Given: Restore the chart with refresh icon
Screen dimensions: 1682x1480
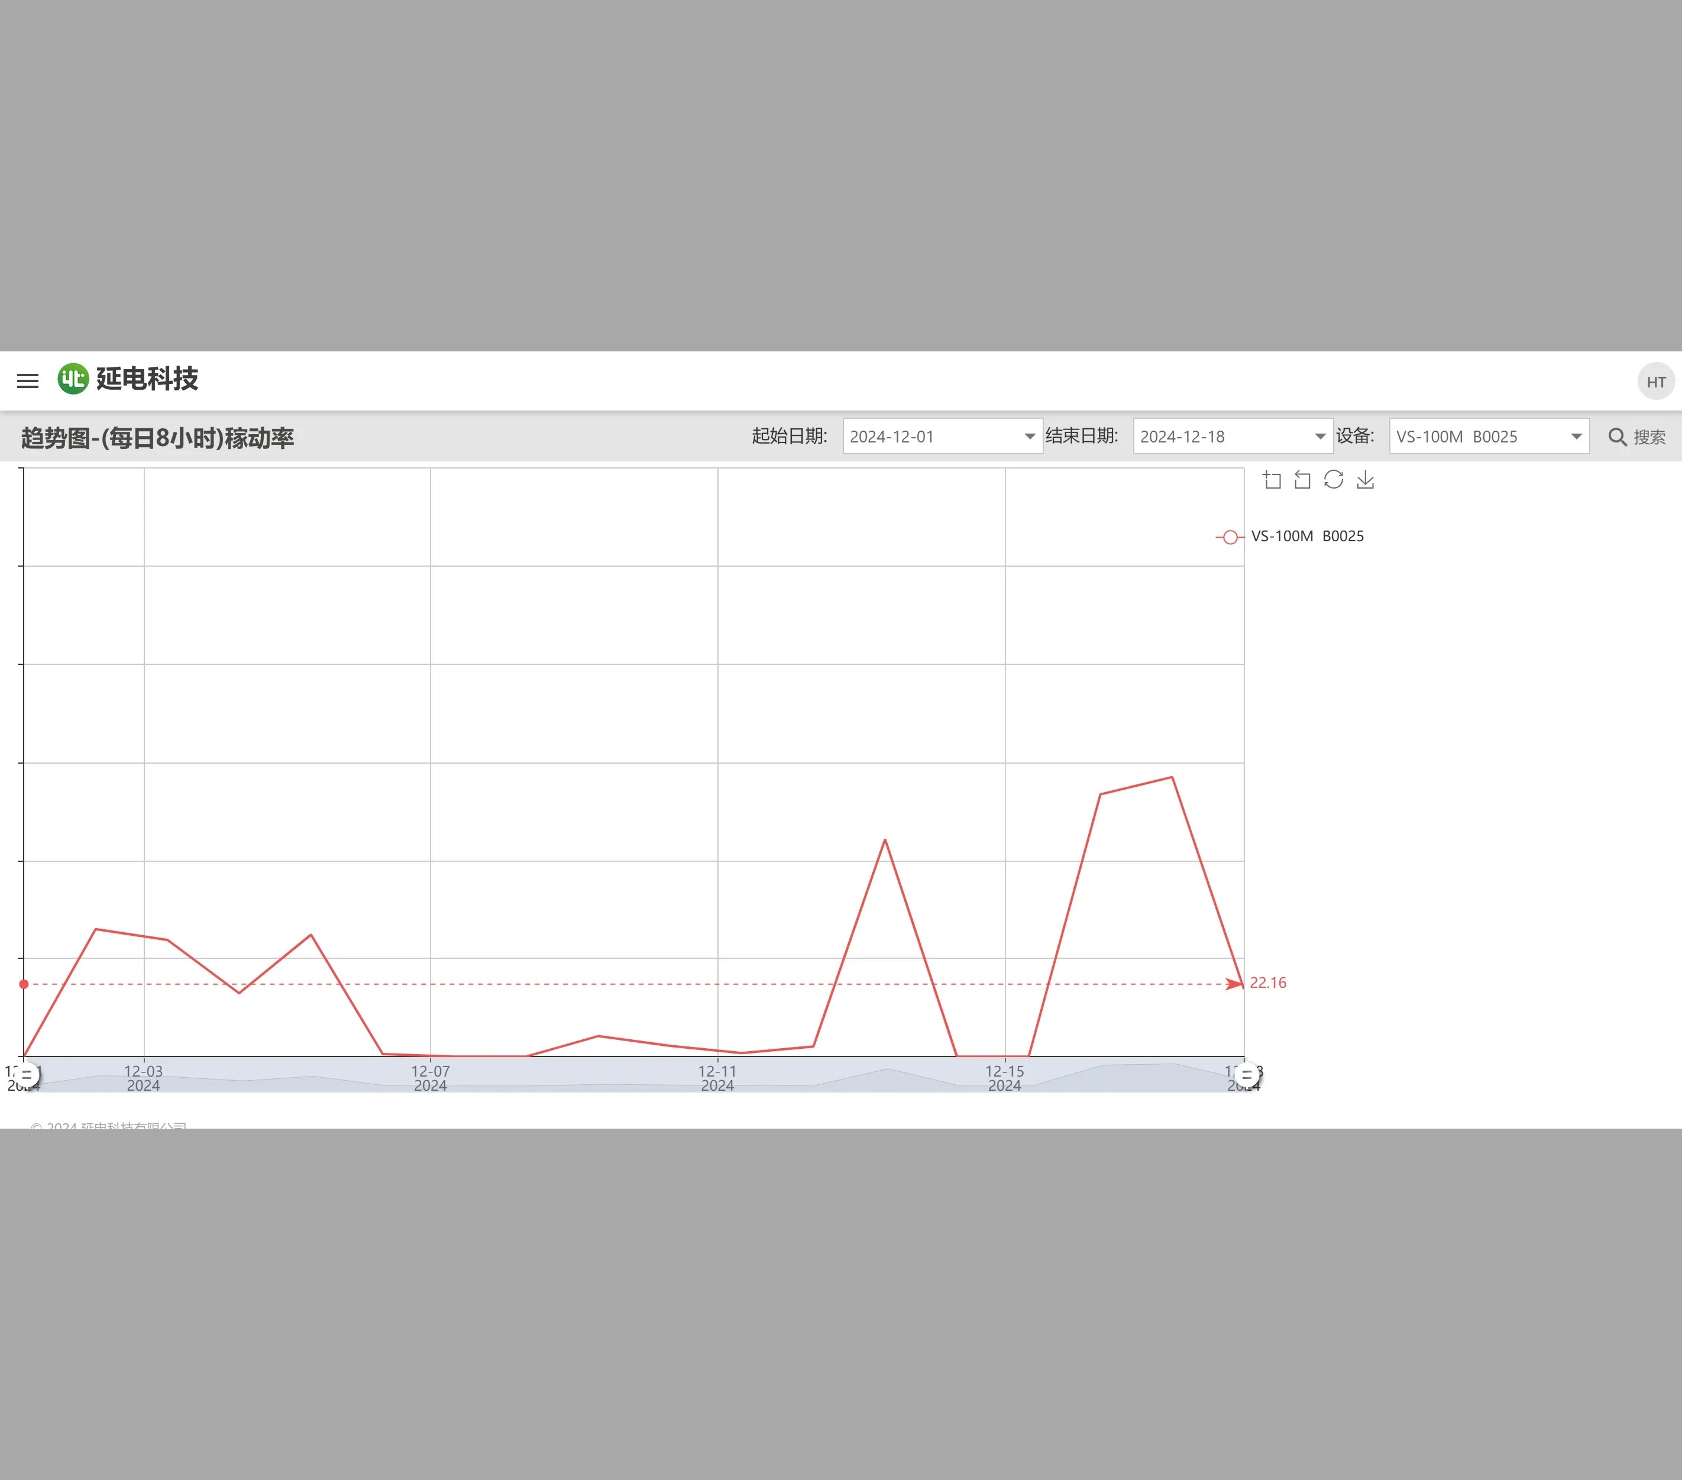Looking at the screenshot, I should click(x=1334, y=480).
